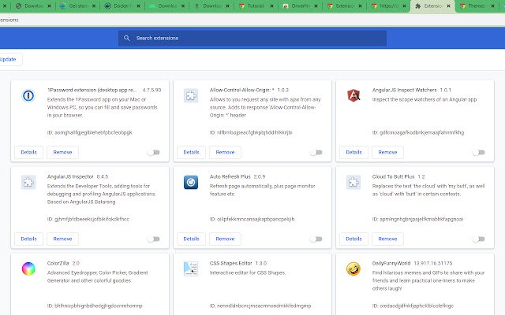Click the Auto Refresh Plus title

click(x=230, y=176)
